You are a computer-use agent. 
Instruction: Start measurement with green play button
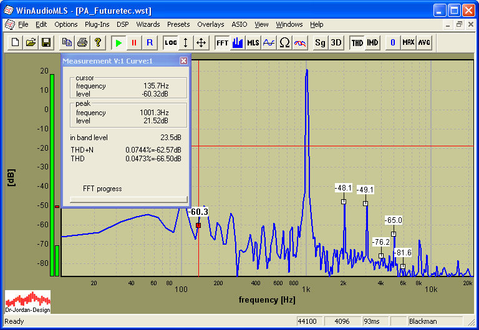(119, 42)
